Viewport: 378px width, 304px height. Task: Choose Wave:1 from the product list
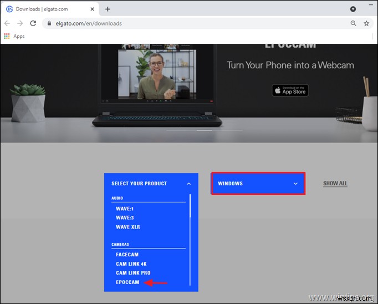(x=125, y=209)
